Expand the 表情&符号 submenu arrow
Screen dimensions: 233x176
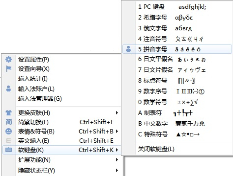(117, 131)
